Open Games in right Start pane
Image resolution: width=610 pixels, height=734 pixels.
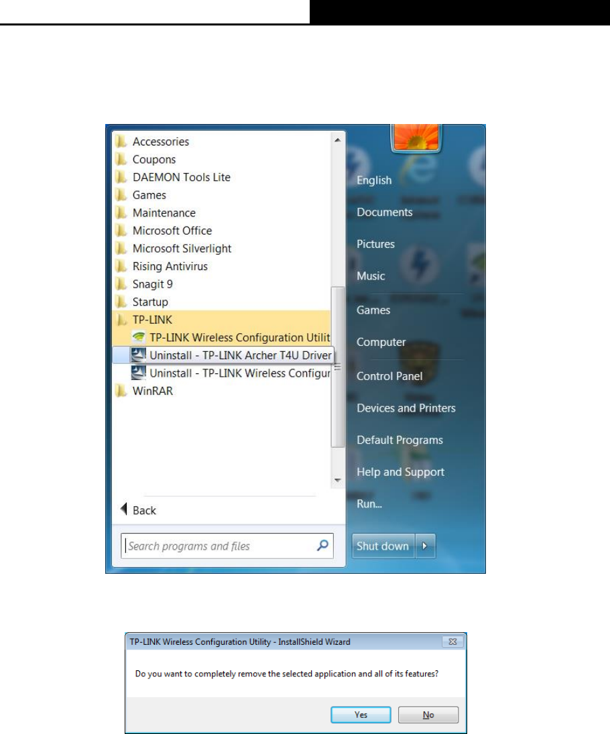click(x=373, y=310)
